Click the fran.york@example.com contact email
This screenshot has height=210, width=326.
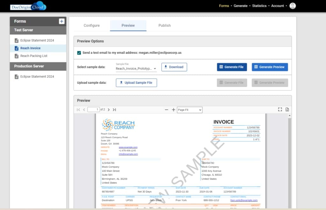[244, 200]
